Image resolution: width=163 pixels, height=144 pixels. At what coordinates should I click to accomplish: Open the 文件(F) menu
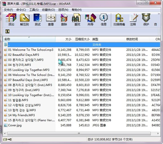8,10
